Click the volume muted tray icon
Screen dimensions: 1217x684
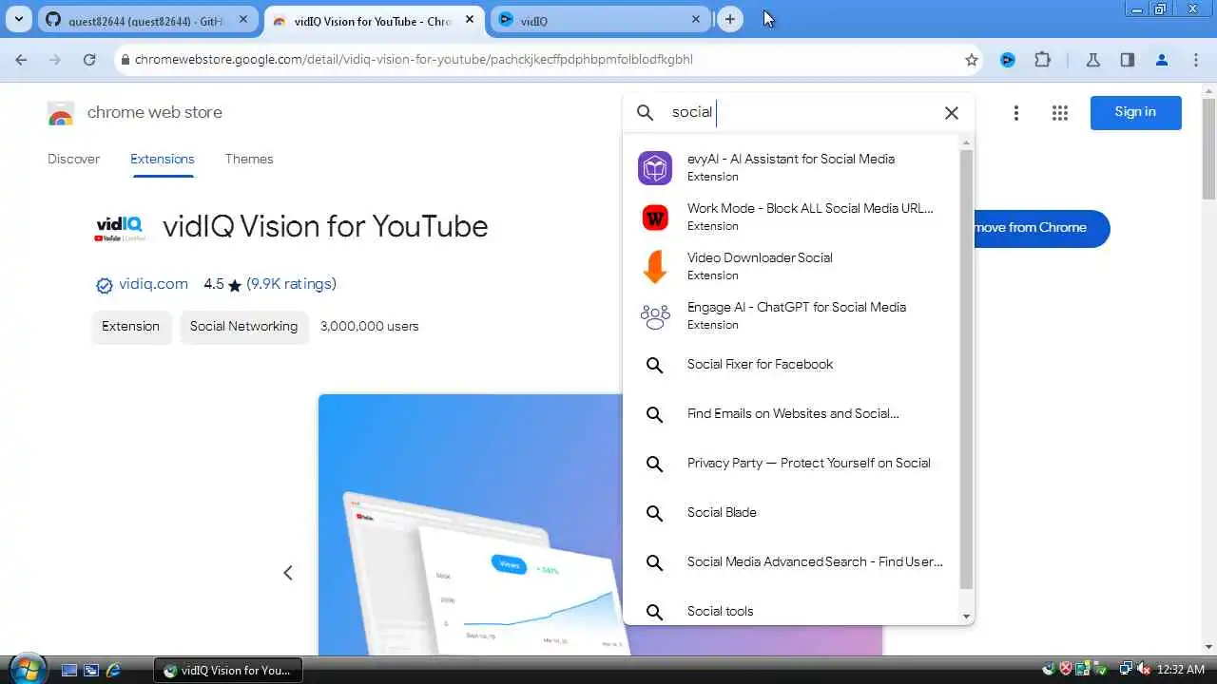point(1144,670)
